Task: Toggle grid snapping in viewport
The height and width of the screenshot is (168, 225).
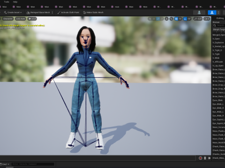Action: [176, 19]
